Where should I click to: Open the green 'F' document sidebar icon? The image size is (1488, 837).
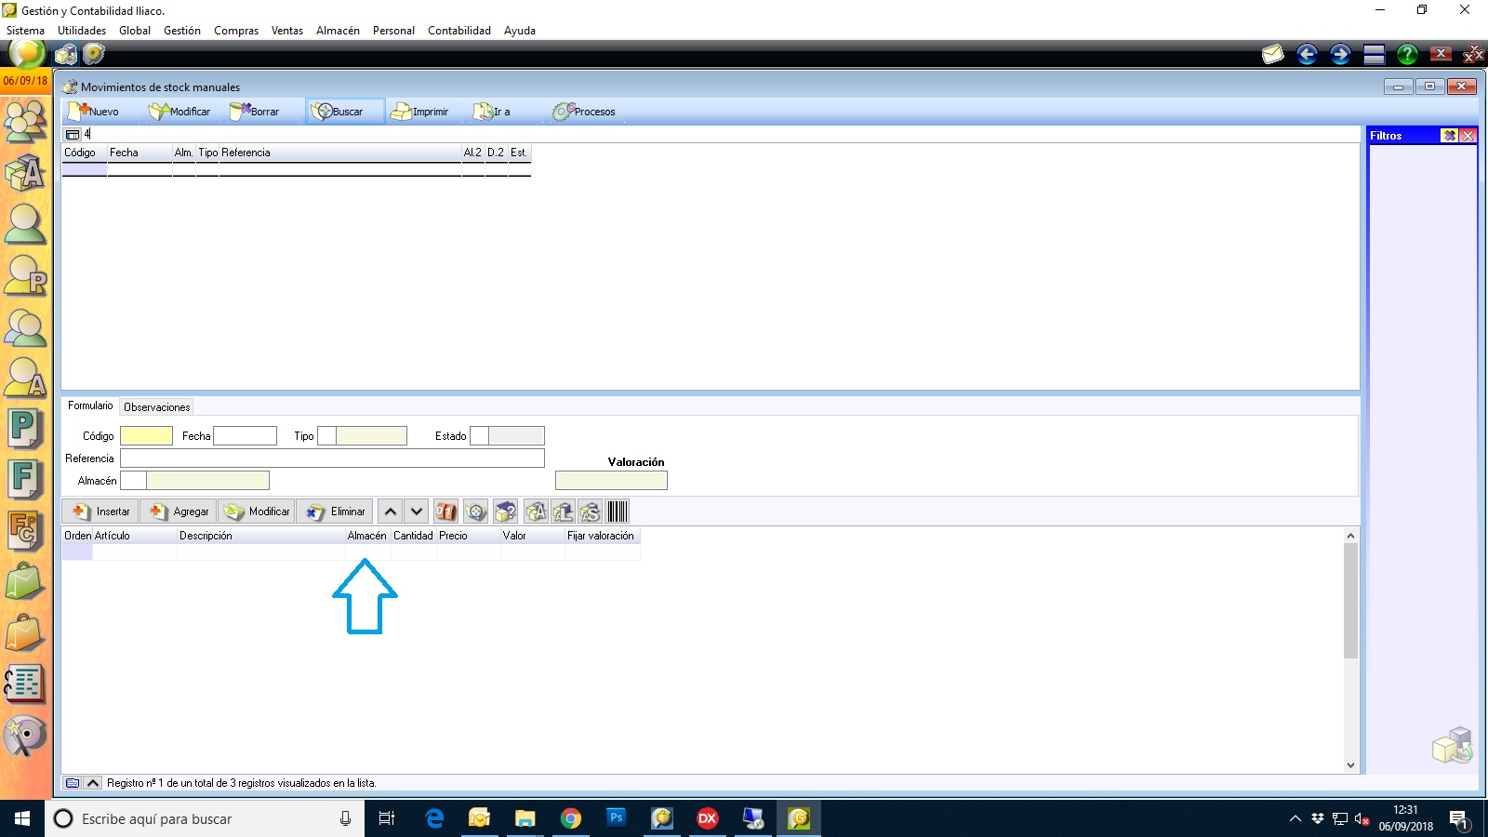click(x=25, y=480)
